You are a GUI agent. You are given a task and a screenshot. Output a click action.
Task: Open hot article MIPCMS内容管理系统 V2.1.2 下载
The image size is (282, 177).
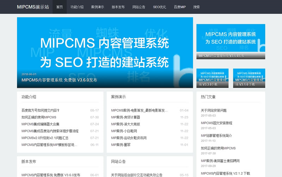point(225,173)
